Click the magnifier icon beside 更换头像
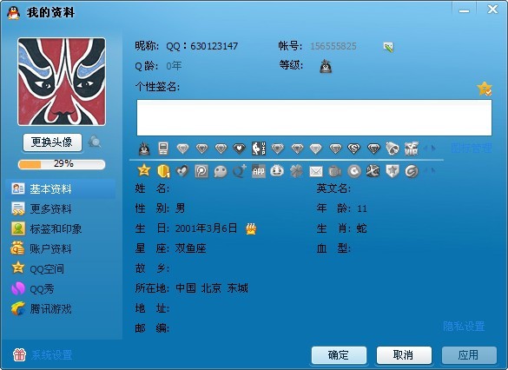This screenshot has height=370, width=508. [95, 142]
